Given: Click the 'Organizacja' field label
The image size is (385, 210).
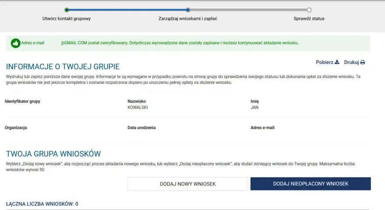Looking at the screenshot, I should (16, 128).
